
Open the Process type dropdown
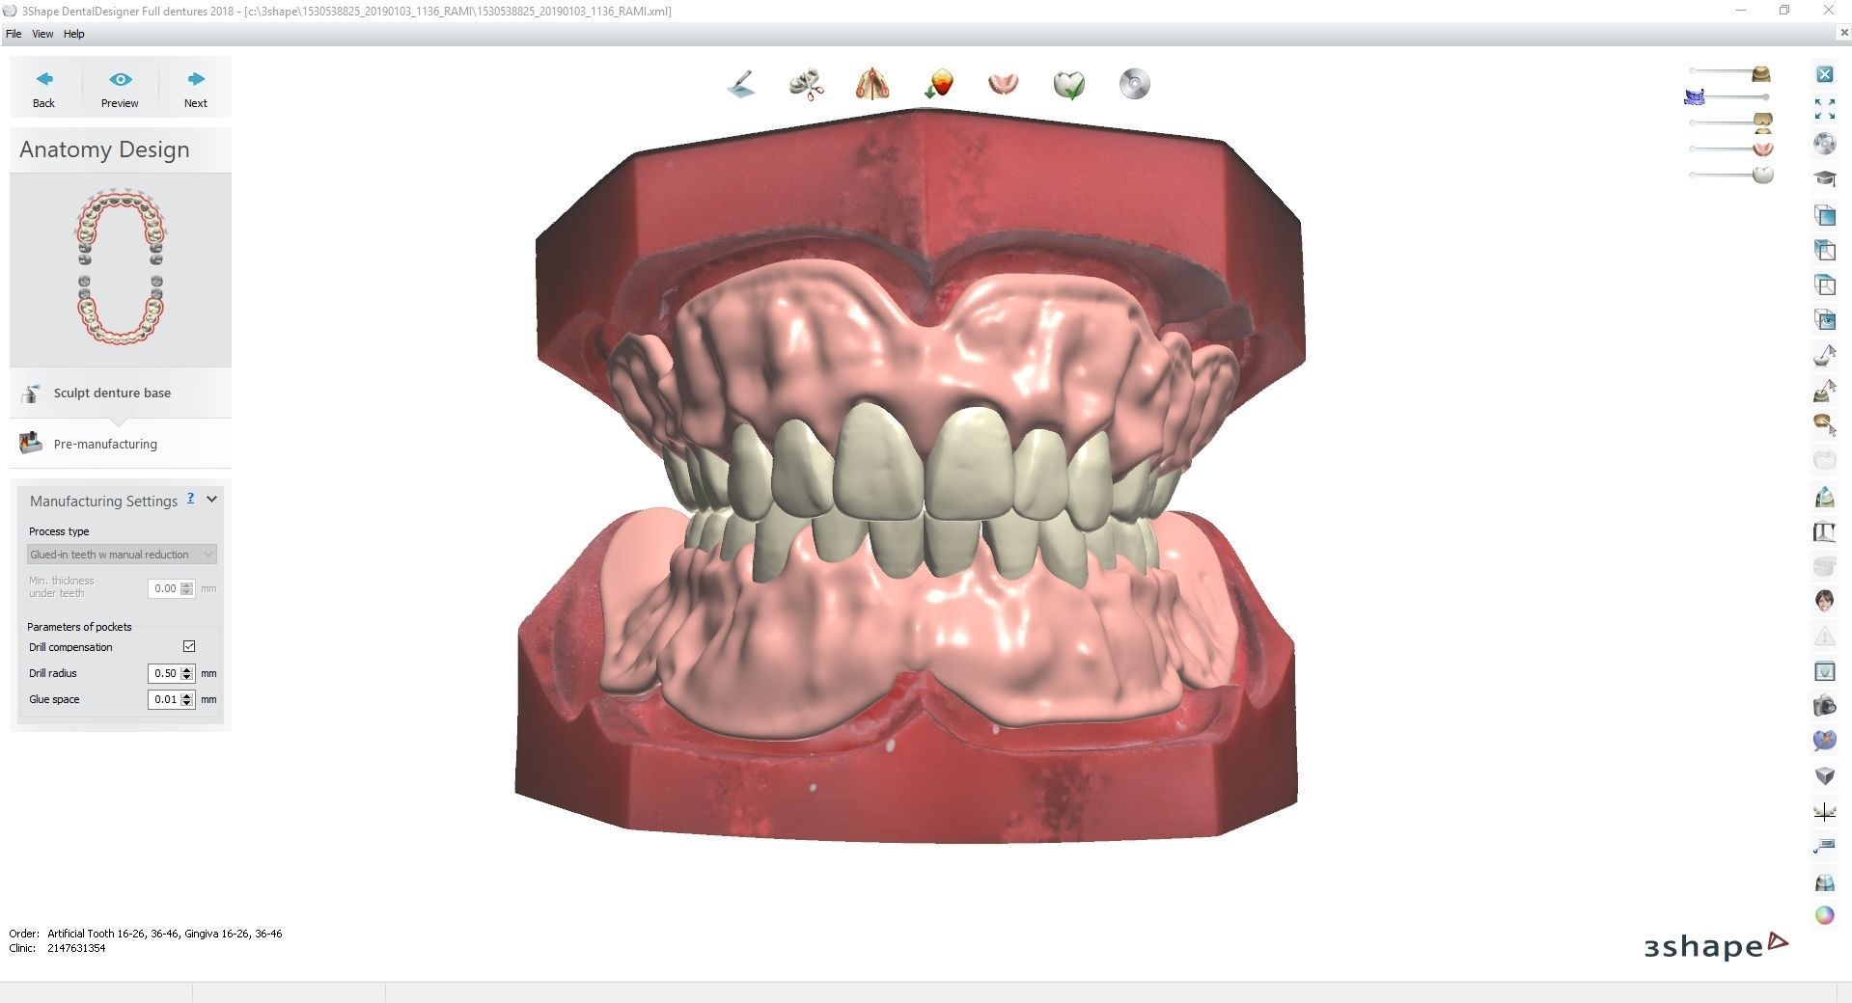122,555
